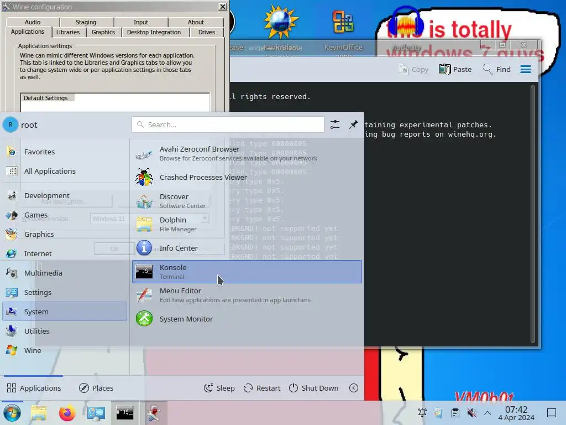566x425 pixels.
Task: Show All Applications category
Action: 65,171
